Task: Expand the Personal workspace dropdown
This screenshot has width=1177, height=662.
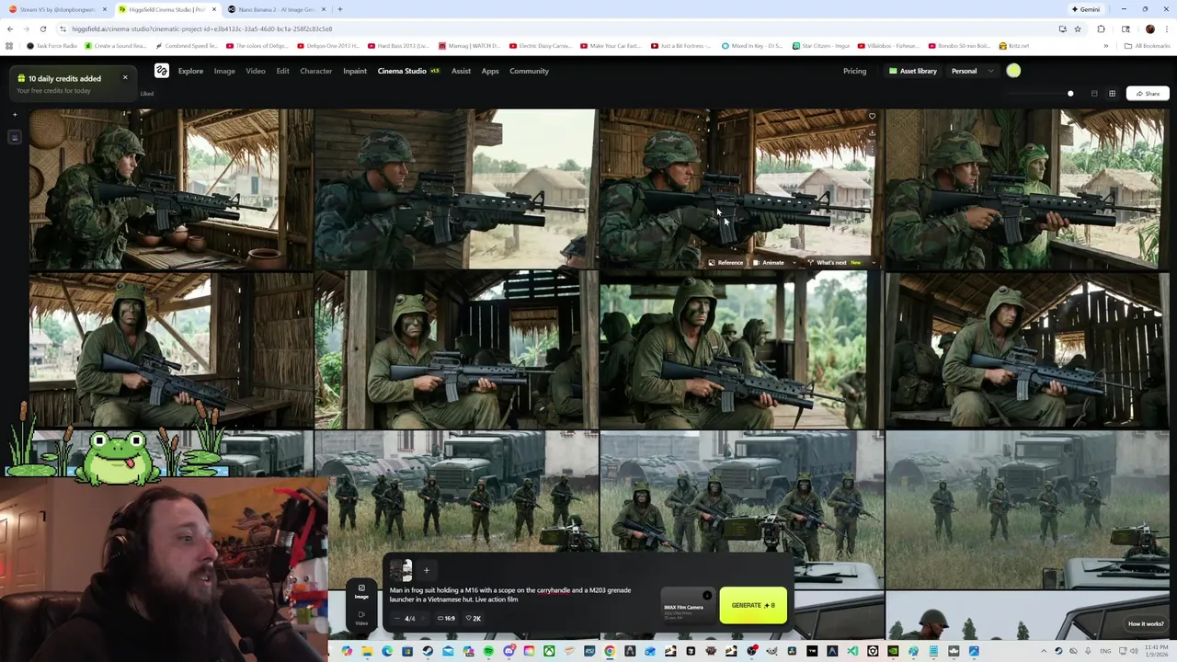Action: (972, 71)
